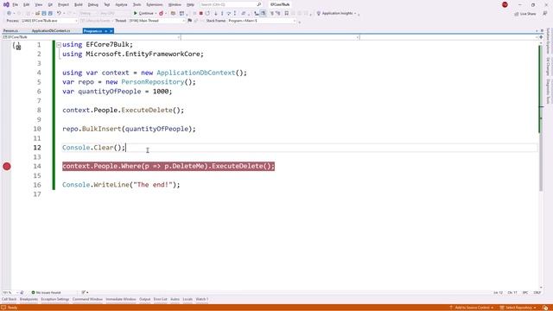553x311 pixels.
Task: Click the Hot Reload flame icon
Action: [162, 14]
